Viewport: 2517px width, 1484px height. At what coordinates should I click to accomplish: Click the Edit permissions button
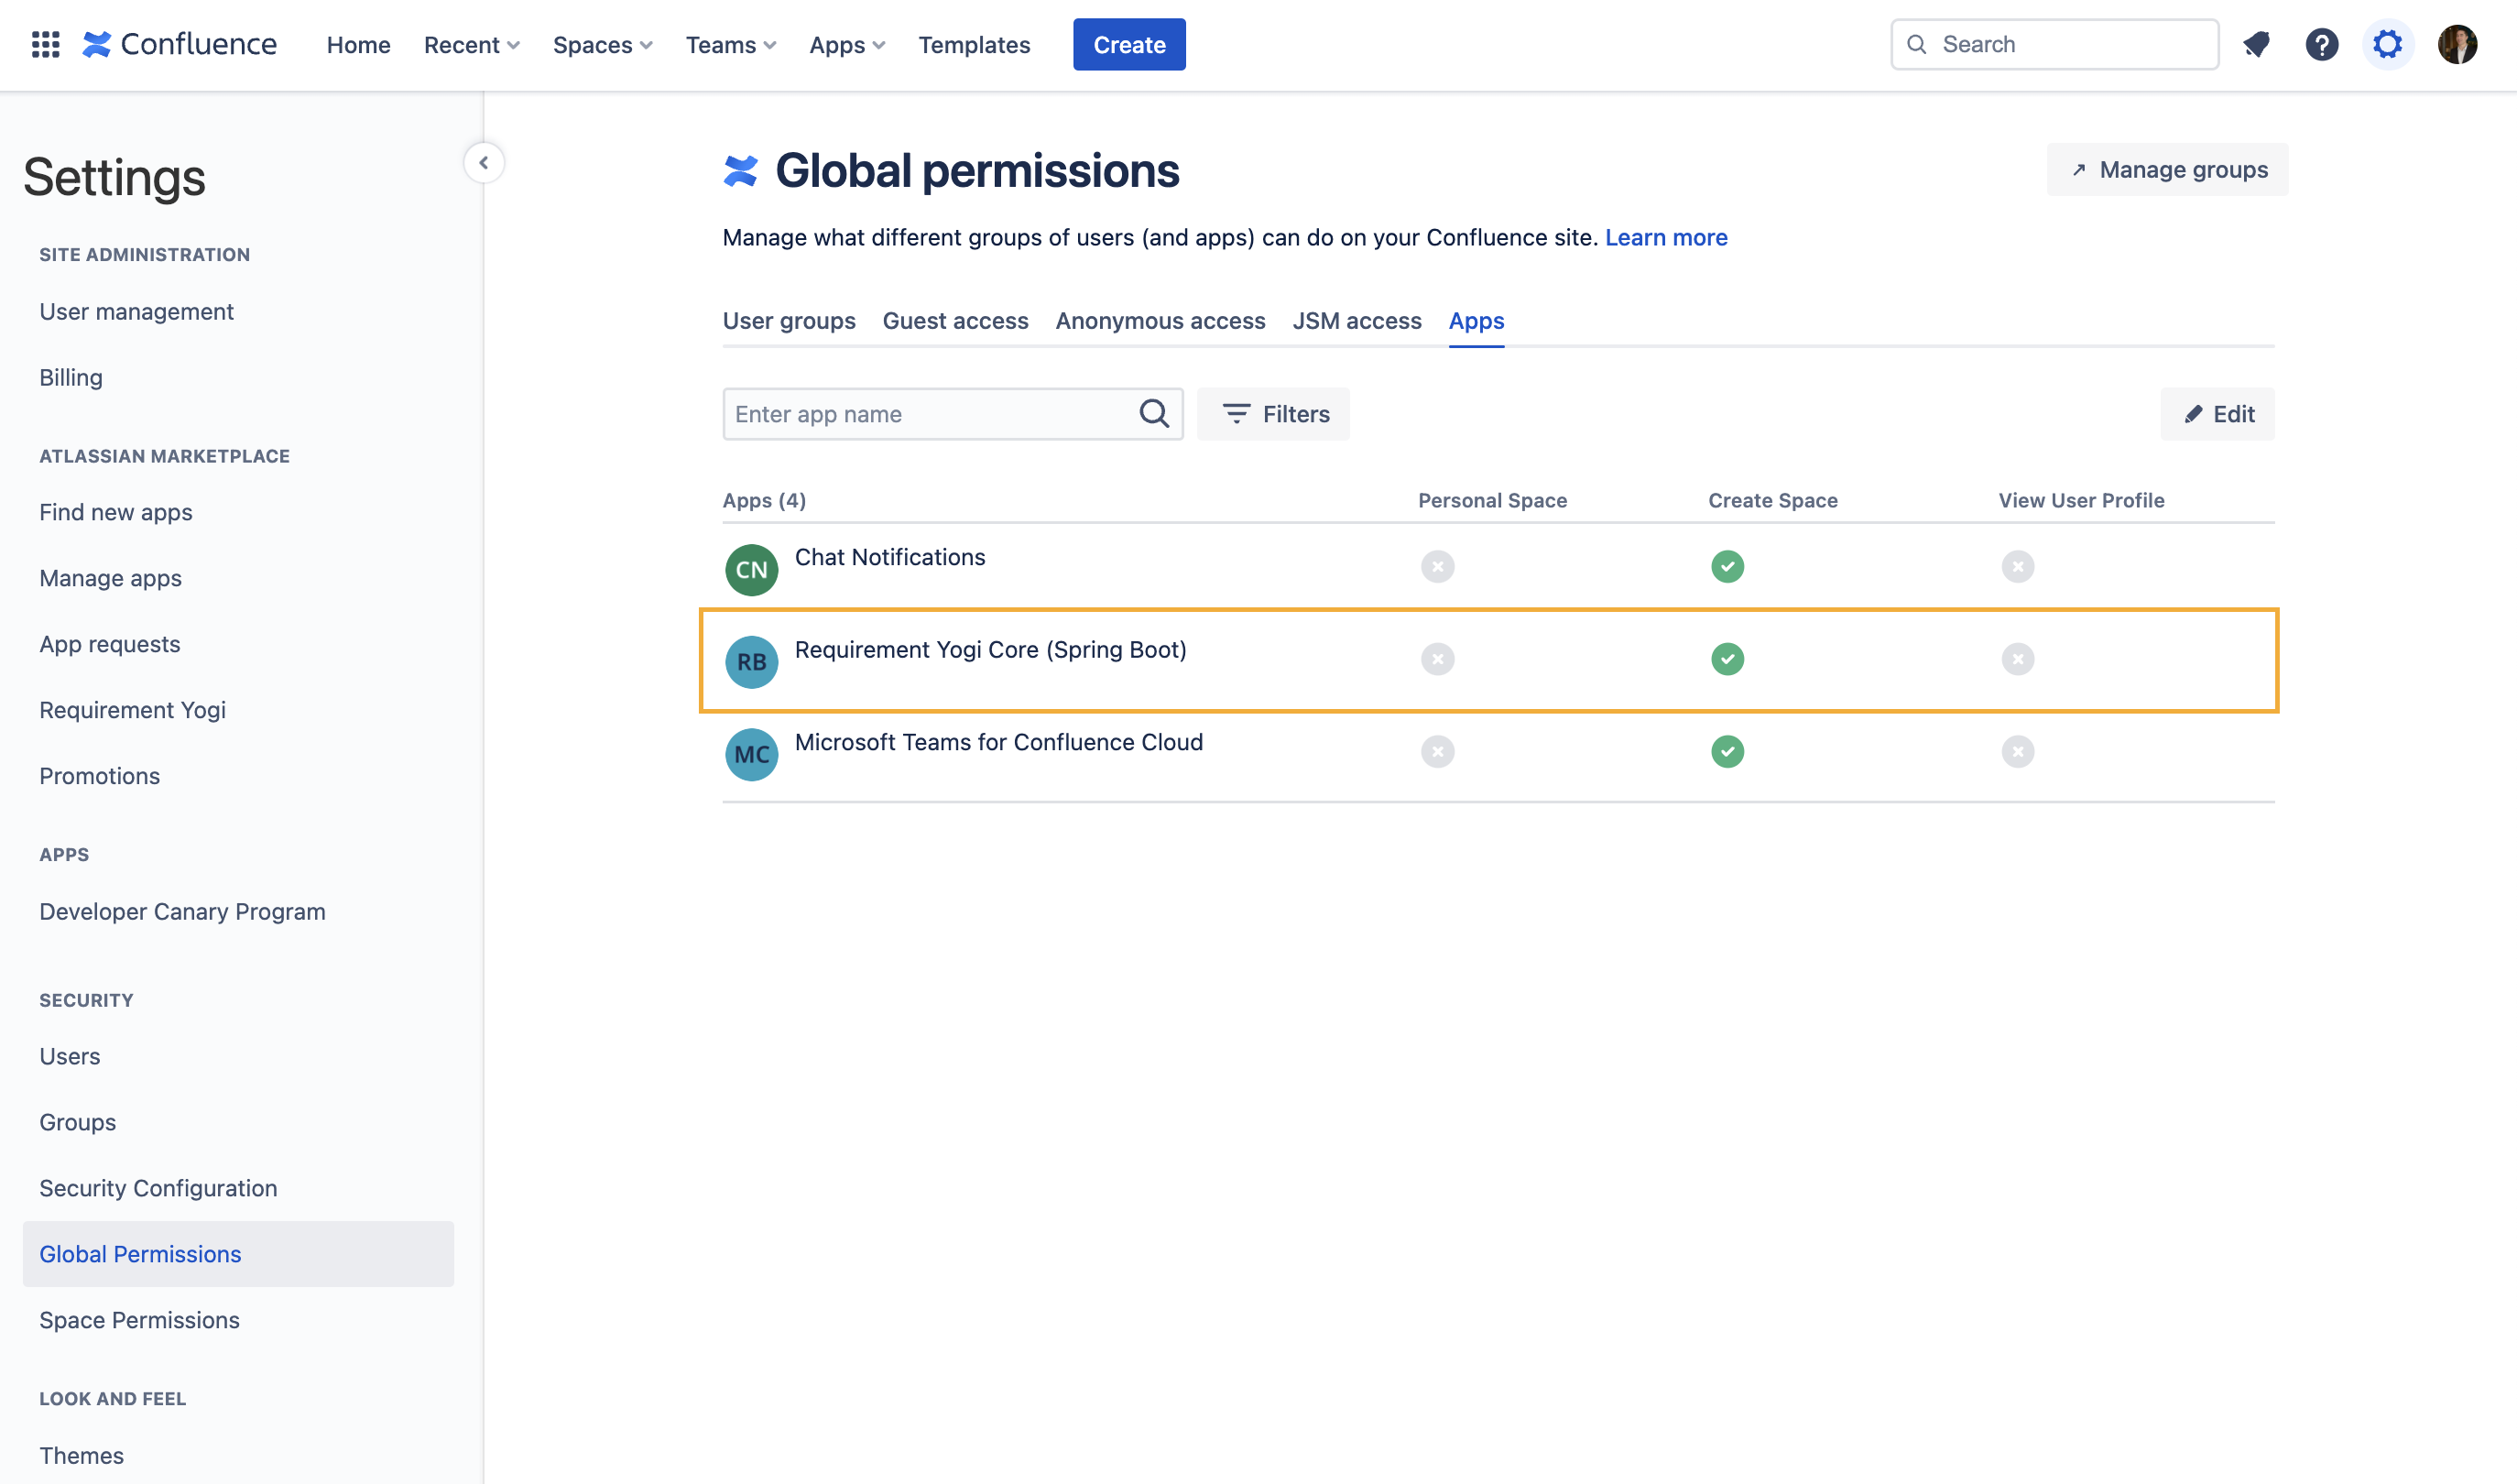point(2217,414)
